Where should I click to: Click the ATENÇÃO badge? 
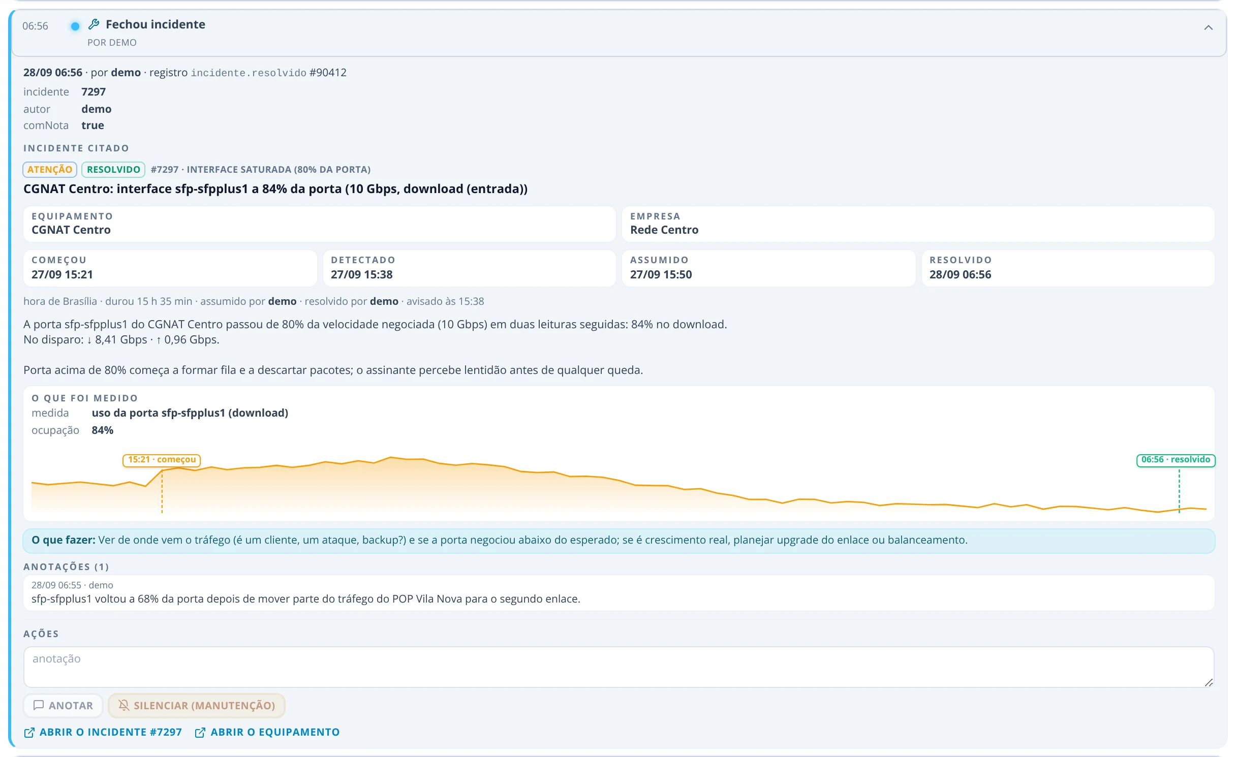click(49, 169)
